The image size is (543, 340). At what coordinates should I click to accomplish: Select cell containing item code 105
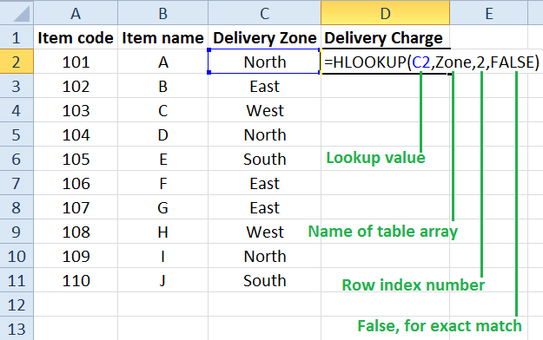(76, 159)
